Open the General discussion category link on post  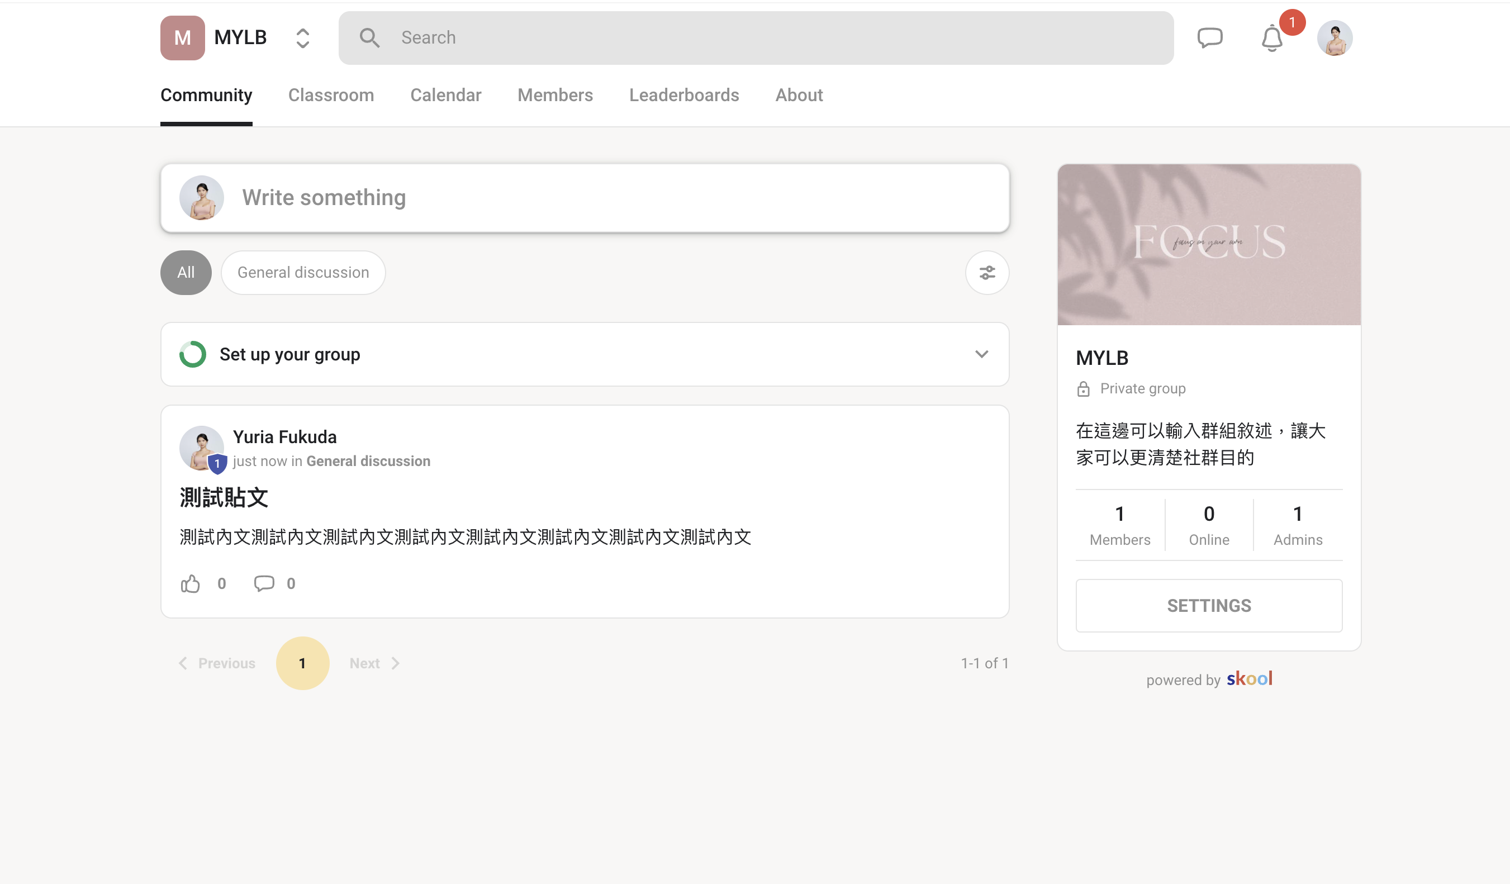(368, 461)
